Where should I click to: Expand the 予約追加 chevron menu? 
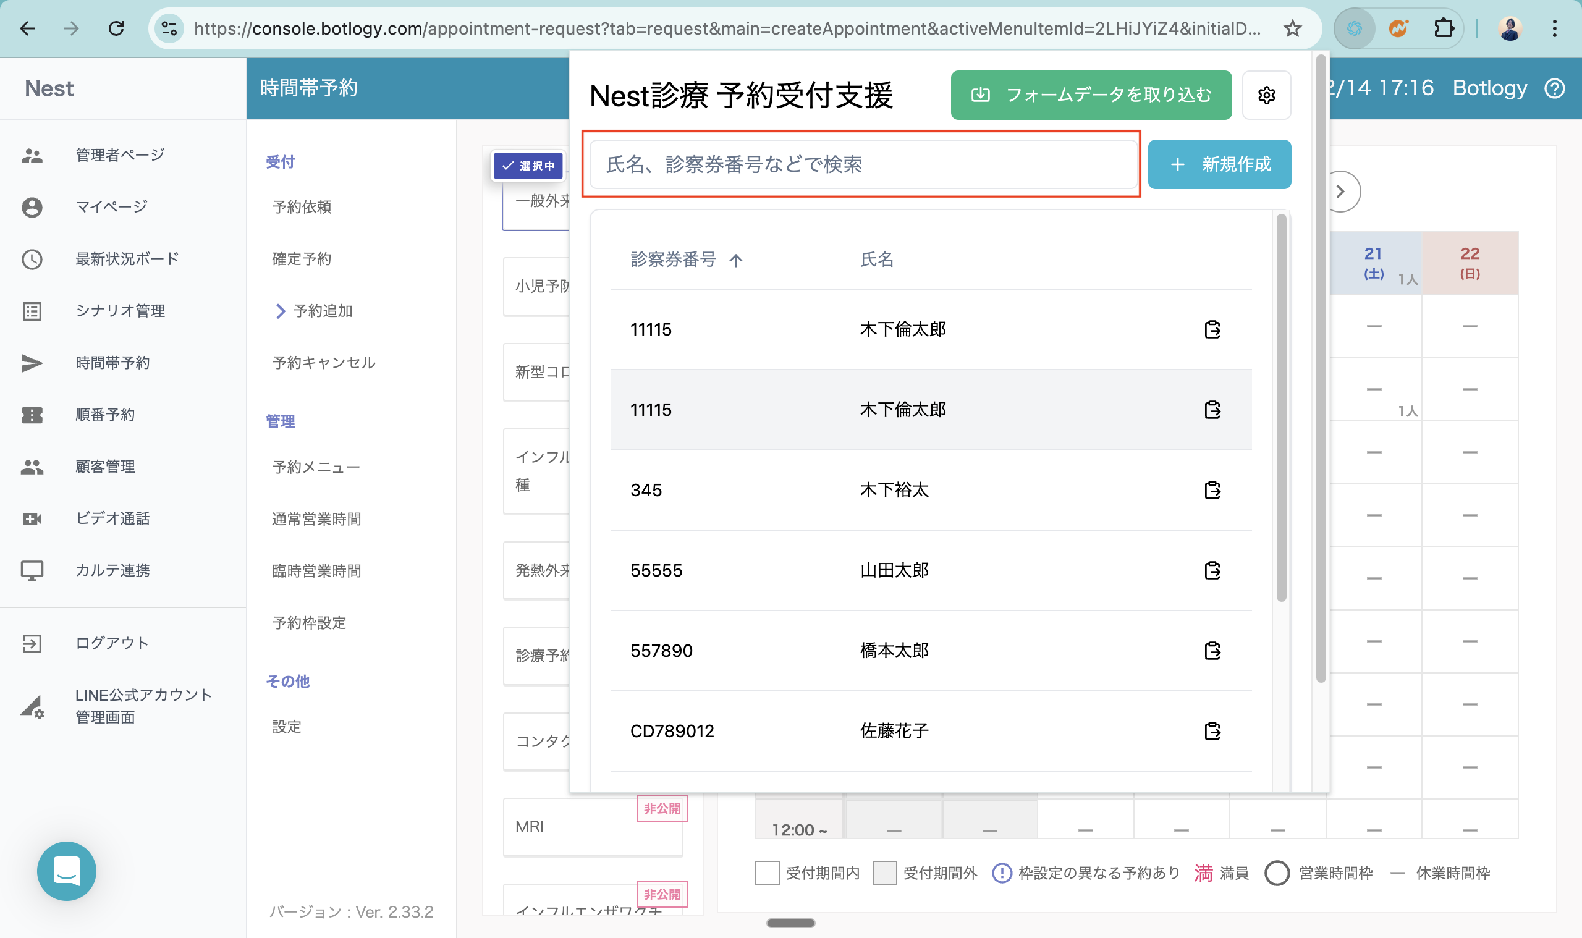(281, 311)
